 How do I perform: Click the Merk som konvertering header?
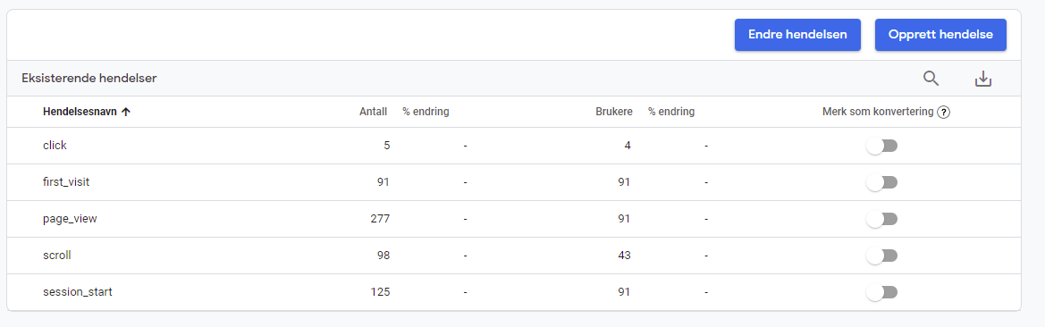(878, 112)
